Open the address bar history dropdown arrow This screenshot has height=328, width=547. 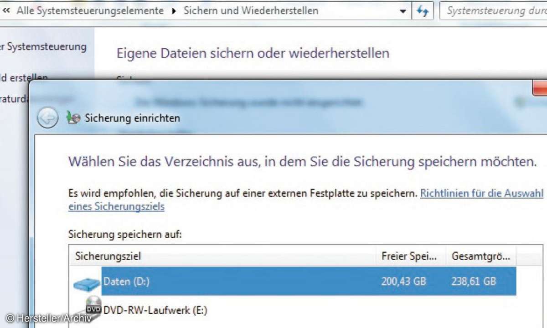coord(403,11)
